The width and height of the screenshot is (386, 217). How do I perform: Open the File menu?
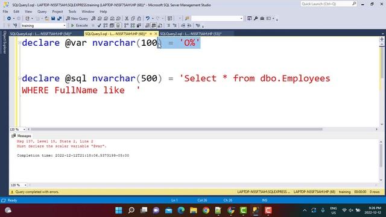(5, 11)
